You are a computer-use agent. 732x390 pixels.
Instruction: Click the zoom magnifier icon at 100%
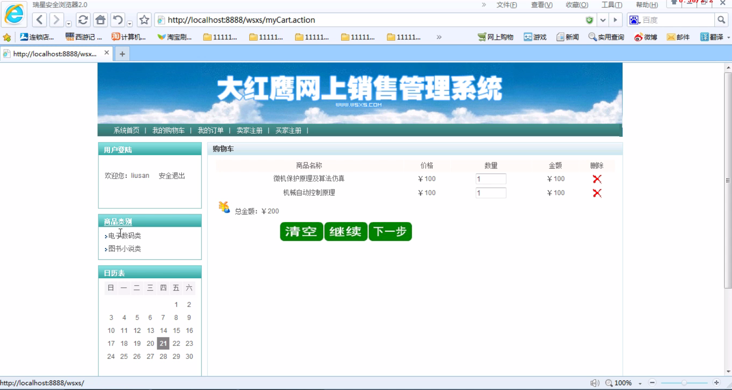coord(609,383)
